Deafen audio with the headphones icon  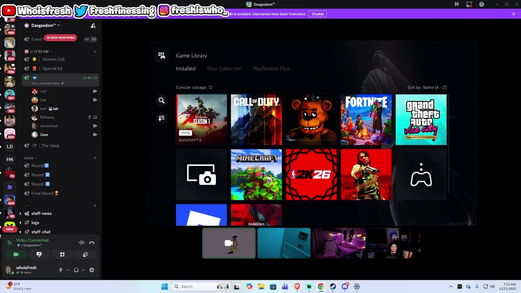76,270
